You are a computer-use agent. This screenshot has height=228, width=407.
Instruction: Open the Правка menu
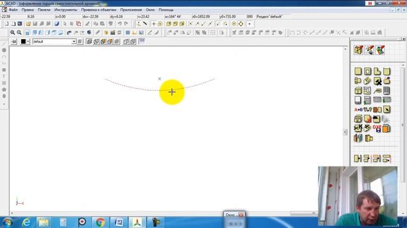pyautogui.click(x=27, y=10)
